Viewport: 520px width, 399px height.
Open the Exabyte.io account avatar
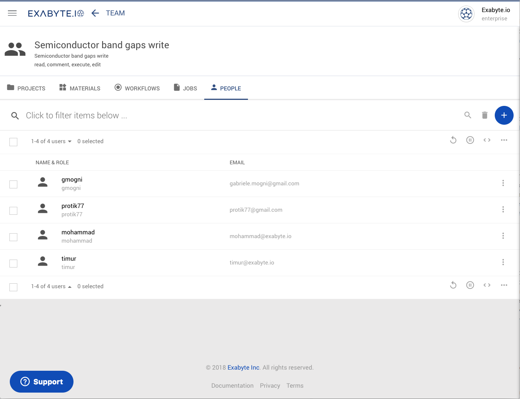coord(466,14)
